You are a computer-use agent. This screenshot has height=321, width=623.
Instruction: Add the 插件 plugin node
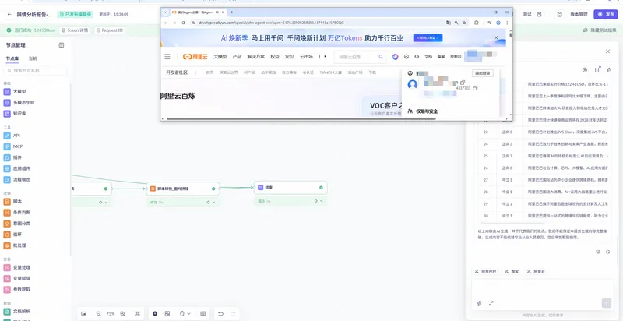17,157
